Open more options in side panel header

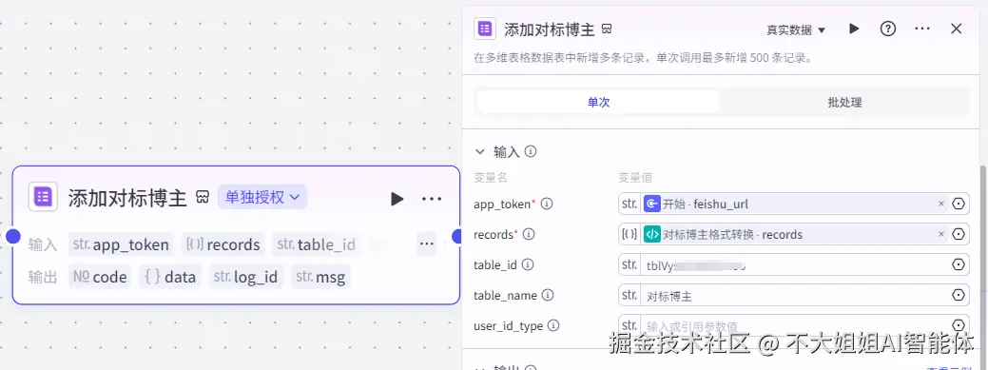tap(922, 29)
